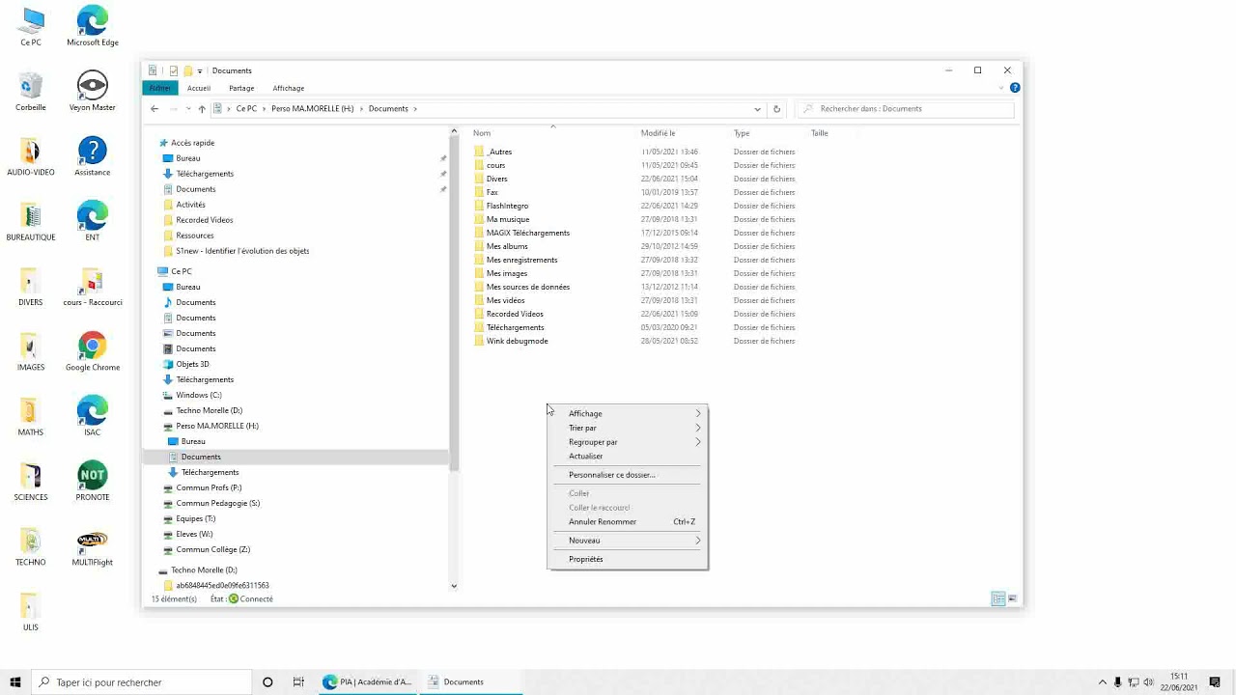Expand the ribbon chevron
1236x695 pixels.
pos(1000,88)
